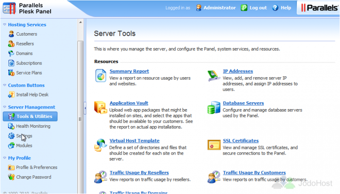This screenshot has height=194, width=340.
Task: Click the Install Help Desk icon
Action: pyautogui.click(x=11, y=95)
